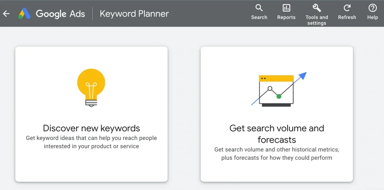Image resolution: width=384 pixels, height=190 pixels.
Task: Open the Reports chart icon
Action: coord(286,8)
